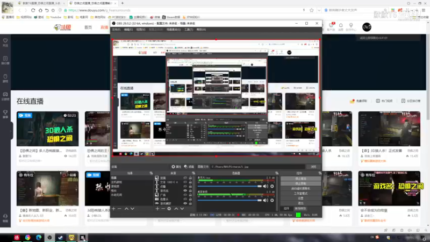The height and width of the screenshot is (242, 430).
Task: Expand browser address bar dropdown chevron
Action: pos(319,10)
